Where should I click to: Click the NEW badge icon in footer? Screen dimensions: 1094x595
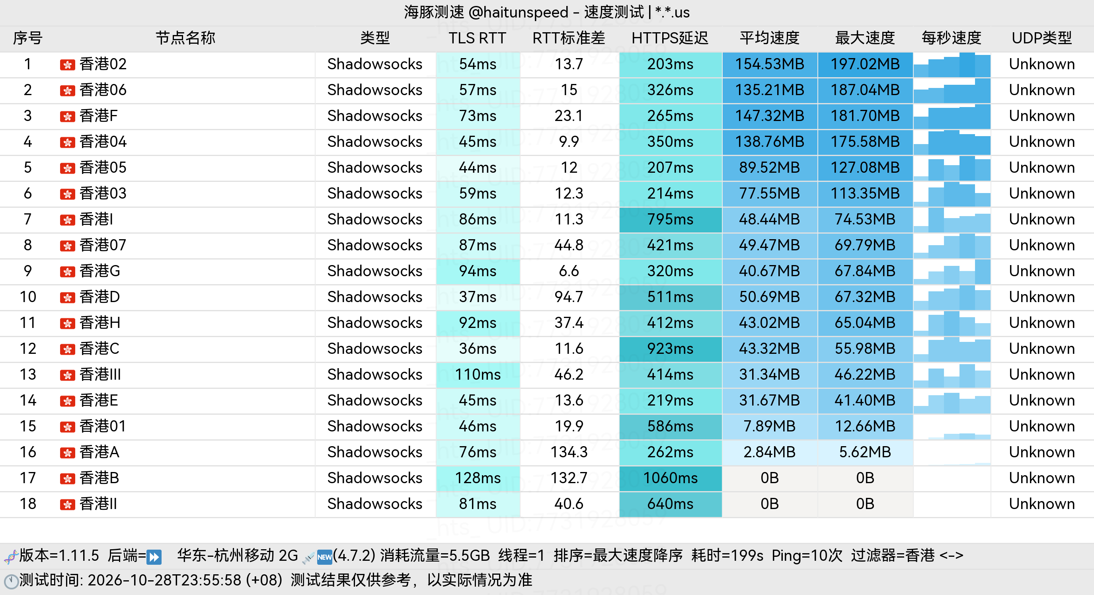tap(324, 557)
